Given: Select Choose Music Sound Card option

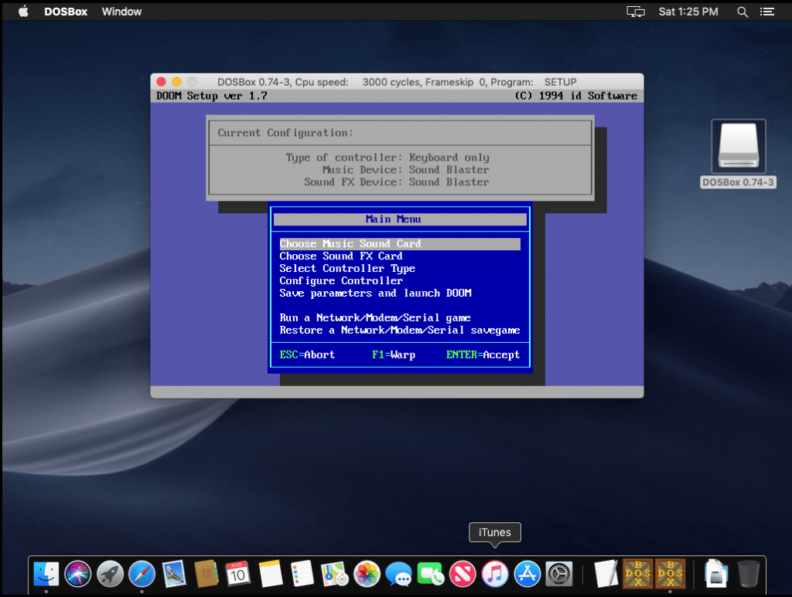Looking at the screenshot, I should (x=350, y=243).
